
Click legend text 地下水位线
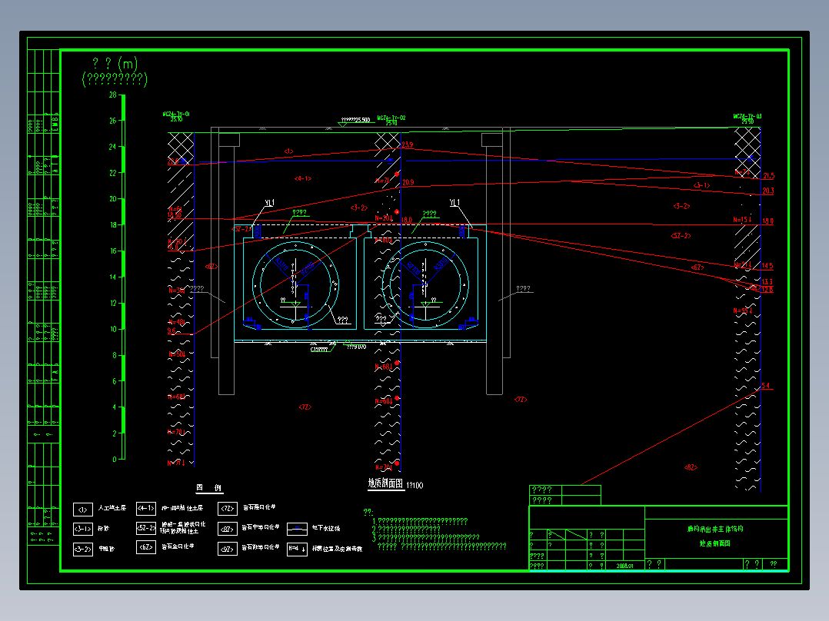click(326, 528)
